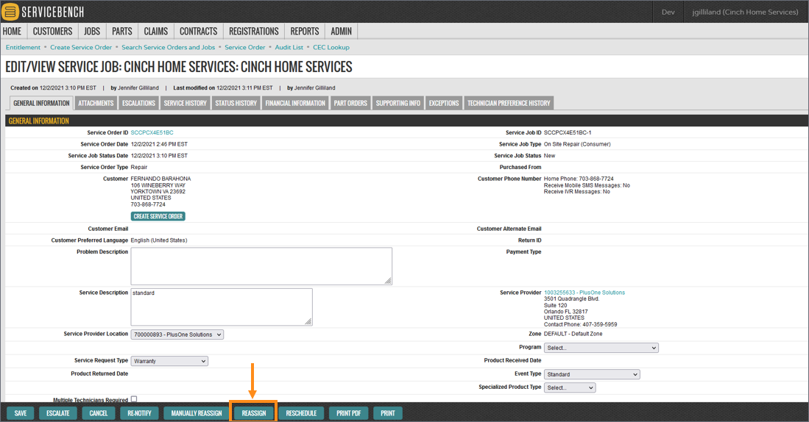Open the CEC Lookup link

pyautogui.click(x=331, y=47)
